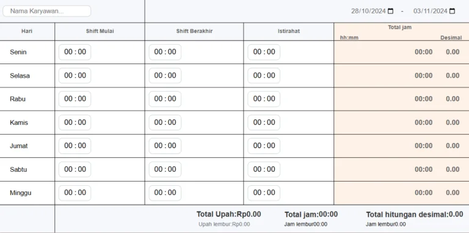Select the Minggu day label
469x233 pixels.
(21, 193)
